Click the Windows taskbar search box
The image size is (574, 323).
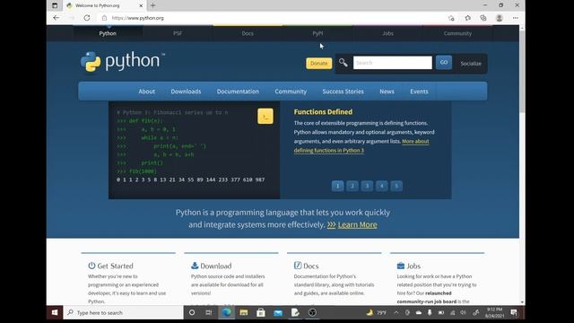[124, 312]
